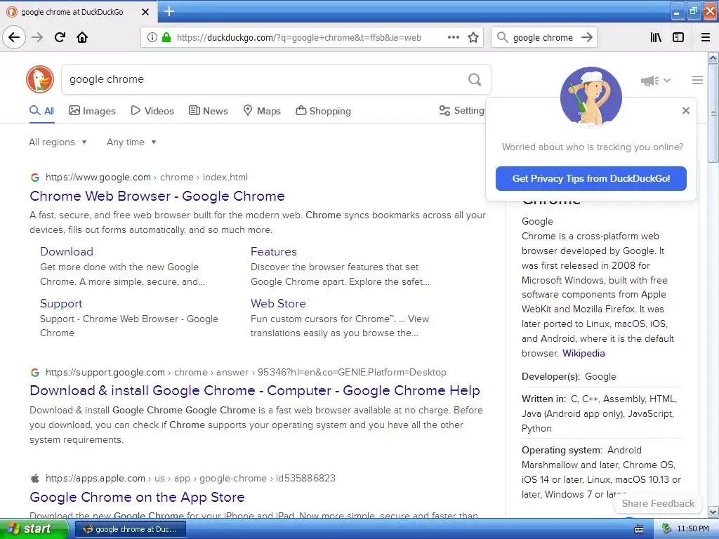This screenshot has height=539, width=719.
Task: Open the Windows Start button
Action: pos(34,529)
